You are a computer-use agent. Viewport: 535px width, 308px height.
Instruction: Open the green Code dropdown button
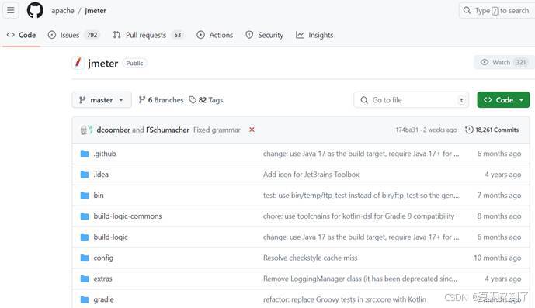pos(503,100)
